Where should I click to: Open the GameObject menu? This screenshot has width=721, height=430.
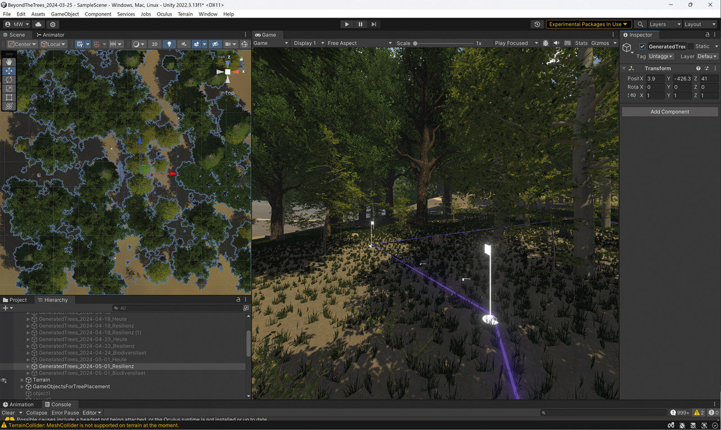(x=65, y=14)
